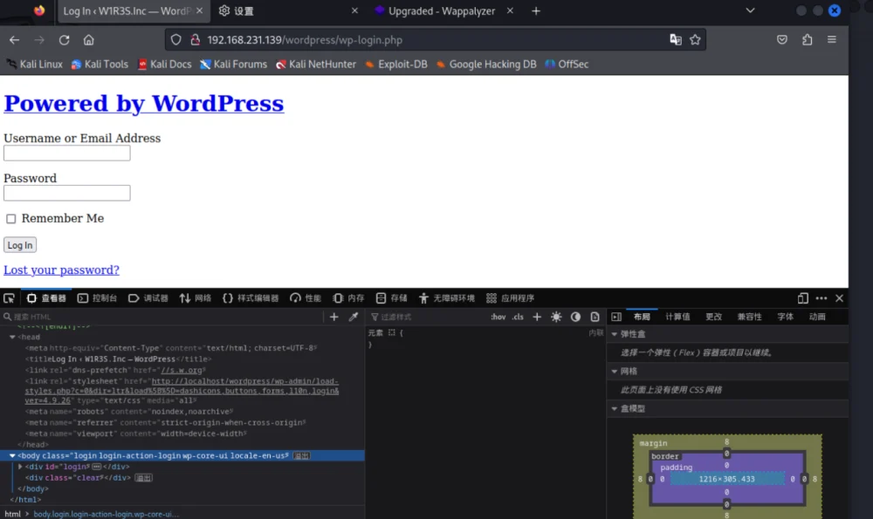Open the 无障碍环境 accessibility tab
The width and height of the screenshot is (873, 519).
click(447, 298)
